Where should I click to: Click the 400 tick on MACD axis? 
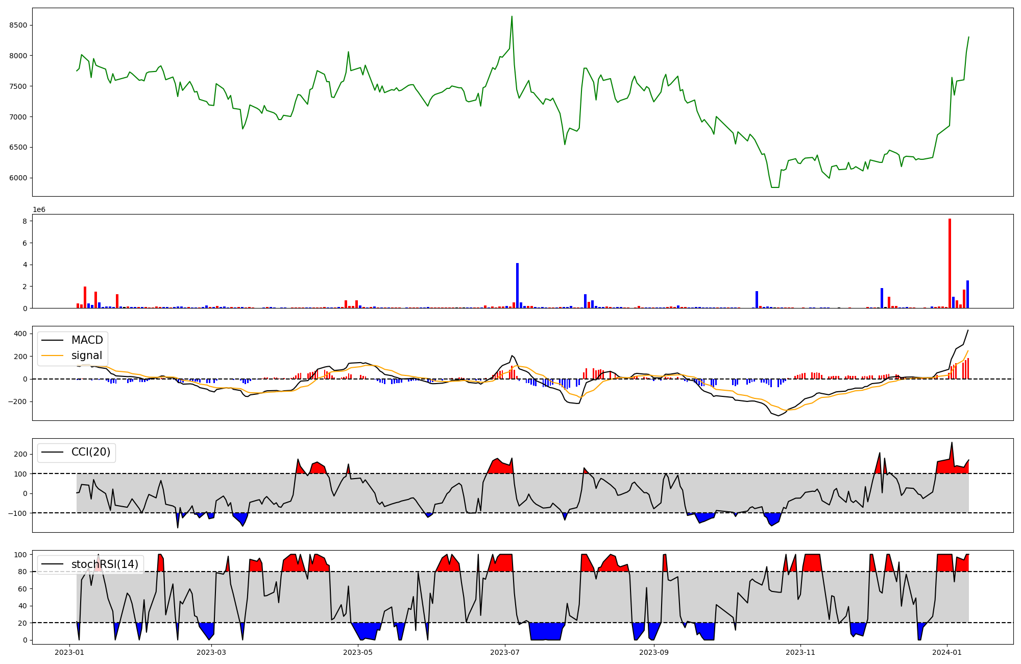click(x=20, y=334)
